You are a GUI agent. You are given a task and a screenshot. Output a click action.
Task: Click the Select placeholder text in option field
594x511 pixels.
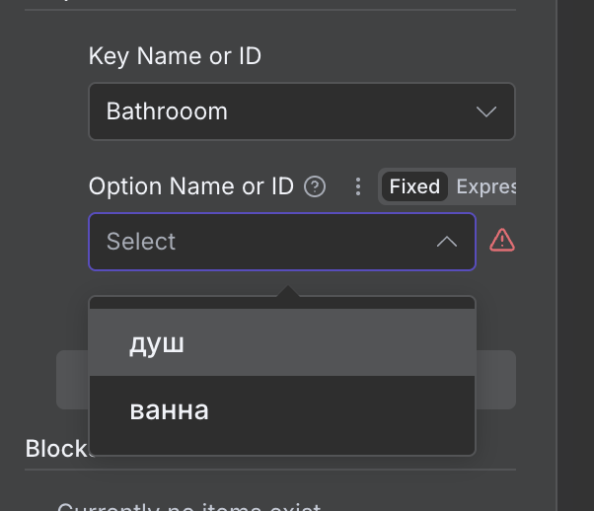(141, 242)
